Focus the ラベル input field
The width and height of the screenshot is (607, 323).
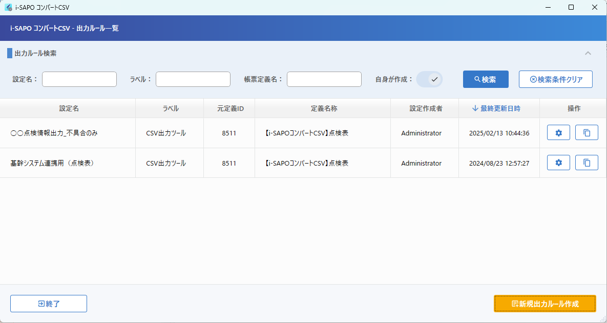[x=193, y=79]
